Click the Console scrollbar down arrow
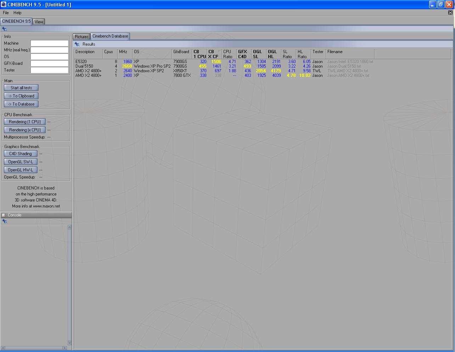The width and height of the screenshot is (455, 352). coord(69,343)
